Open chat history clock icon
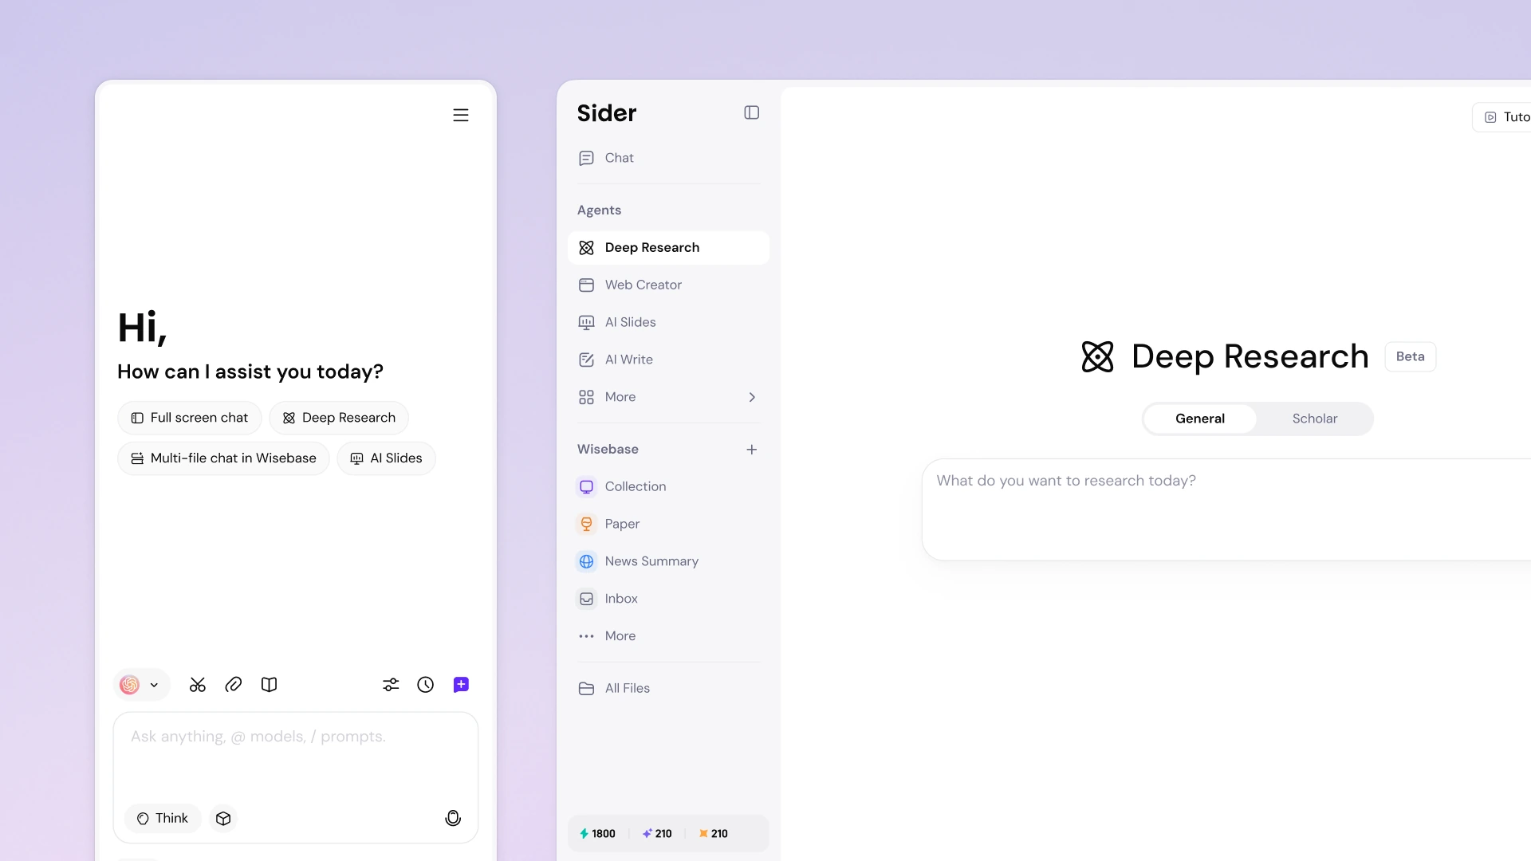 pos(426,685)
